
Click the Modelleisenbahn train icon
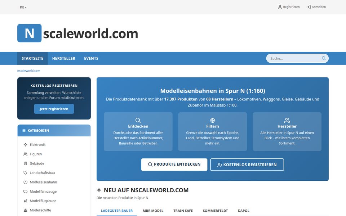tap(25, 182)
